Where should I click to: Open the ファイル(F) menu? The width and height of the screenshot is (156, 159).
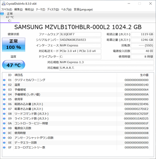click(7, 10)
